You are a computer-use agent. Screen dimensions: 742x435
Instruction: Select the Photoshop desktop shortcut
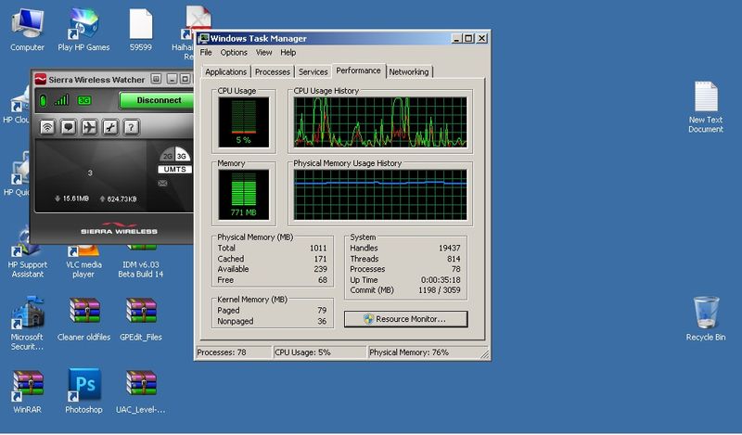[x=83, y=392]
